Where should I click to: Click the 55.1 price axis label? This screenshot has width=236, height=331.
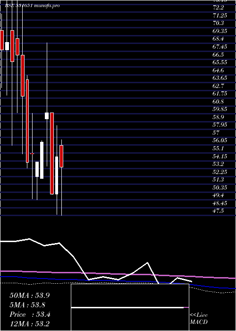coord(217,148)
